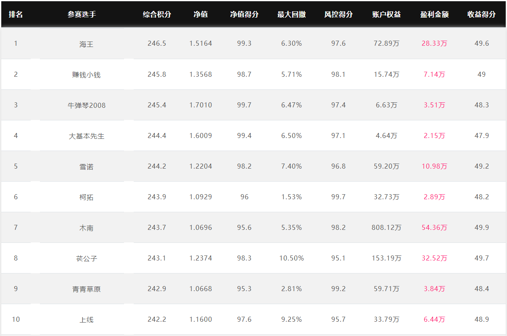
Task: Click the 最大回撤 column header
Action: coord(291,14)
